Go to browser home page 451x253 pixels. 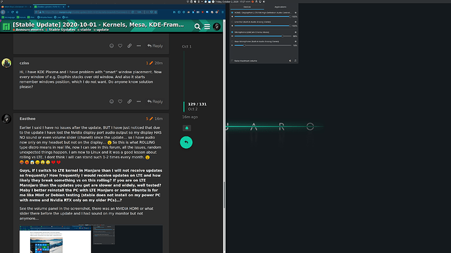pyautogui.click(x=17, y=12)
